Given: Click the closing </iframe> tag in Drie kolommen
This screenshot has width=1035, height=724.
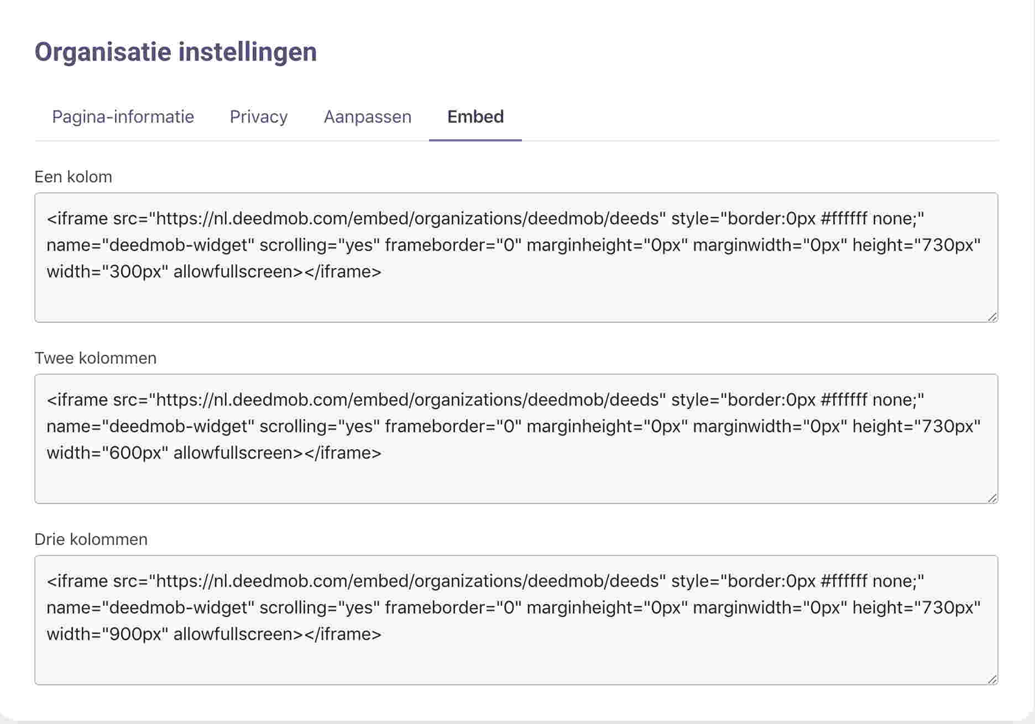Looking at the screenshot, I should coord(343,634).
